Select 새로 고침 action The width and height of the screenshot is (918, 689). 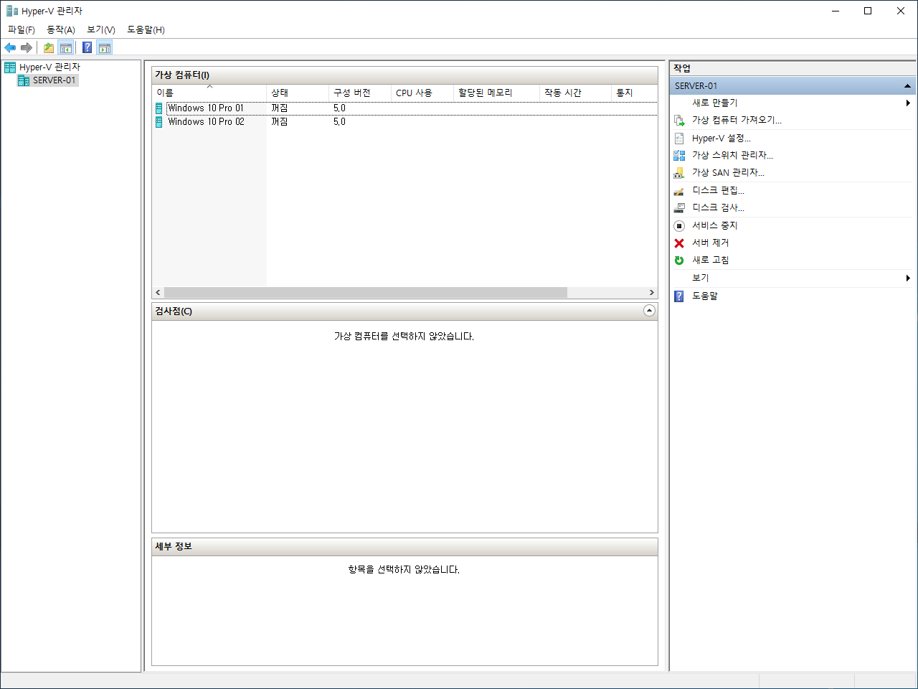point(710,261)
